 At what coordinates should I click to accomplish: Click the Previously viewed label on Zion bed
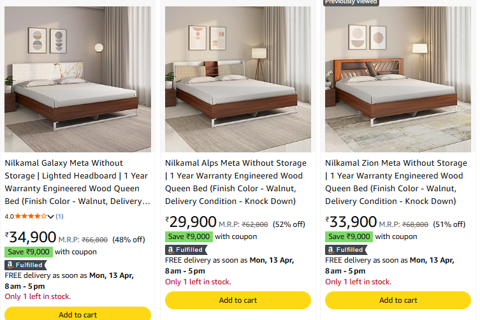(x=351, y=2)
